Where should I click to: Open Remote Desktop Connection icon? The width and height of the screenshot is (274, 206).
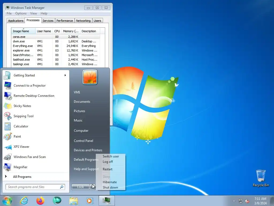(7, 96)
